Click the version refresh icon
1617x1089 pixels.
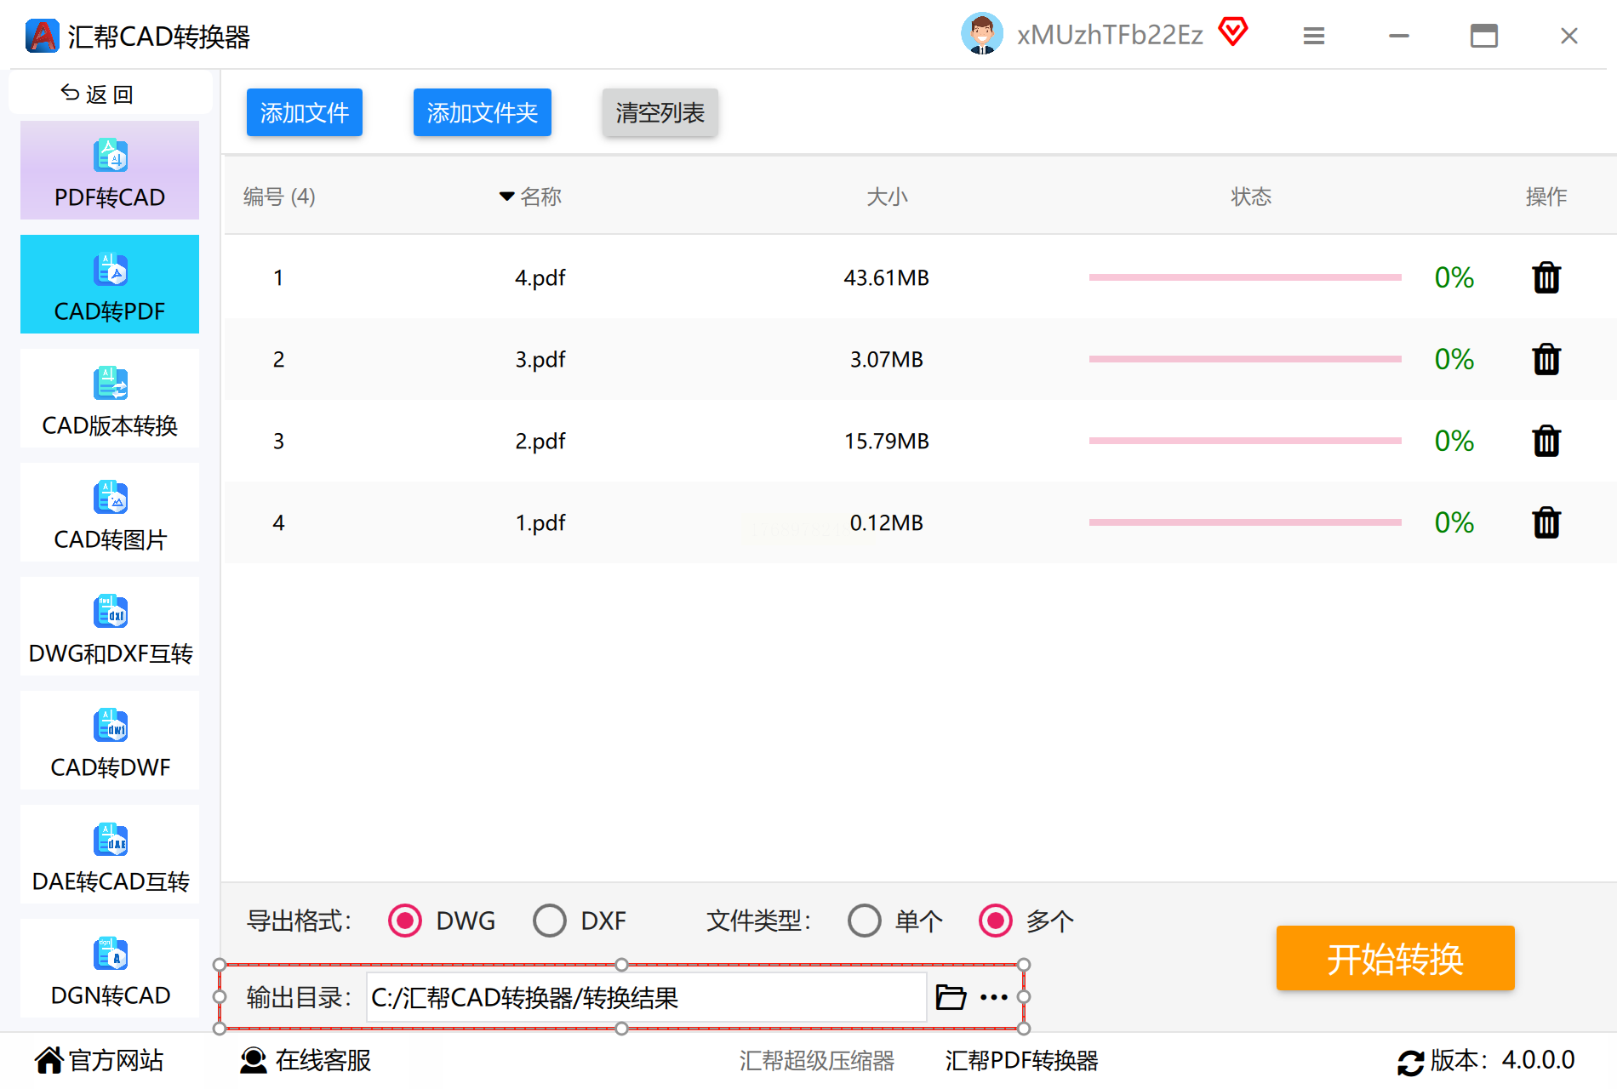coord(1410,1062)
